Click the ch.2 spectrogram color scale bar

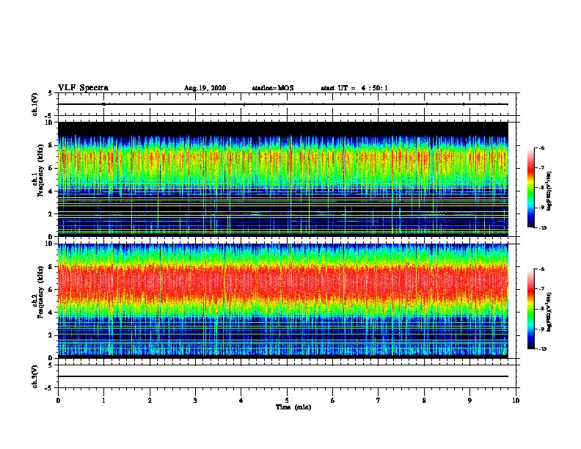[531, 309]
